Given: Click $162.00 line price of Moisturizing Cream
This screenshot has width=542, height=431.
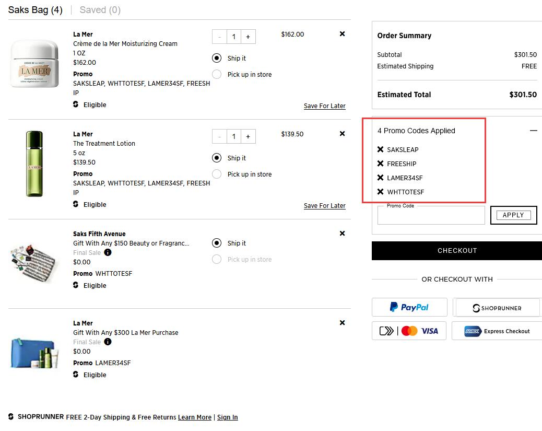Looking at the screenshot, I should 292,34.
